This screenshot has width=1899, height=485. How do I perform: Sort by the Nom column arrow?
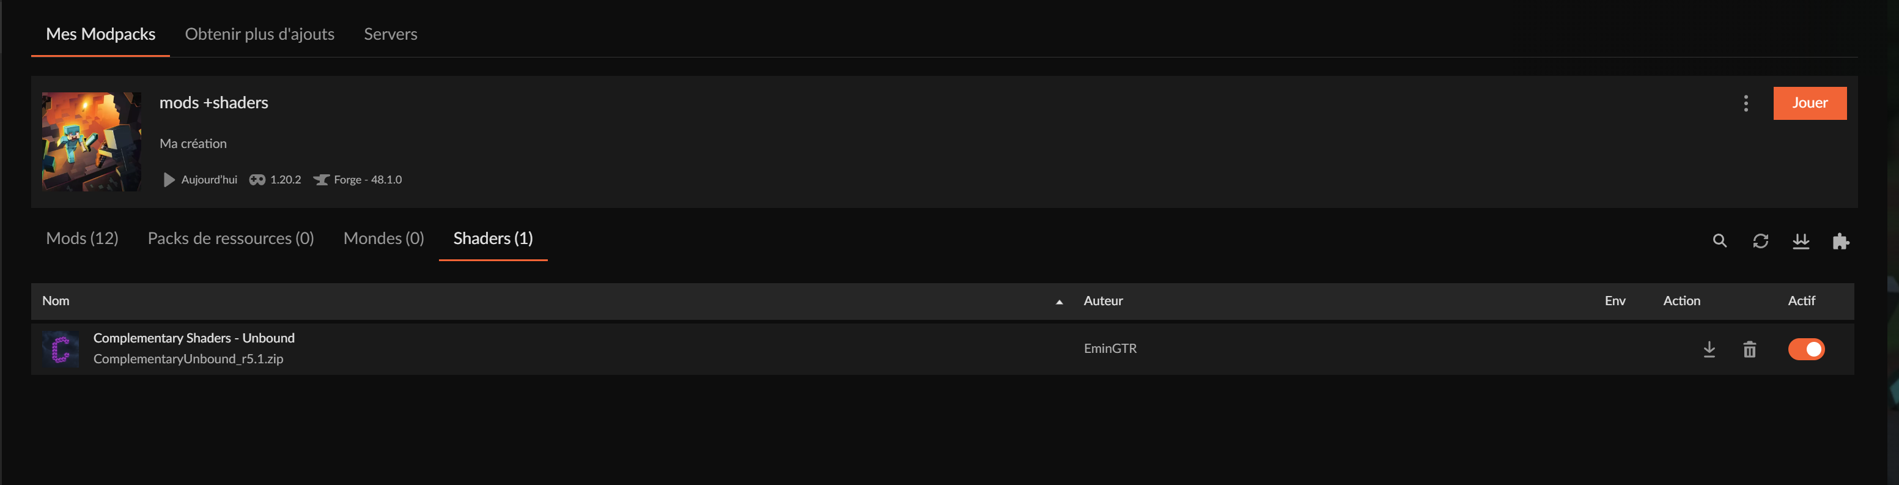[x=1060, y=302]
